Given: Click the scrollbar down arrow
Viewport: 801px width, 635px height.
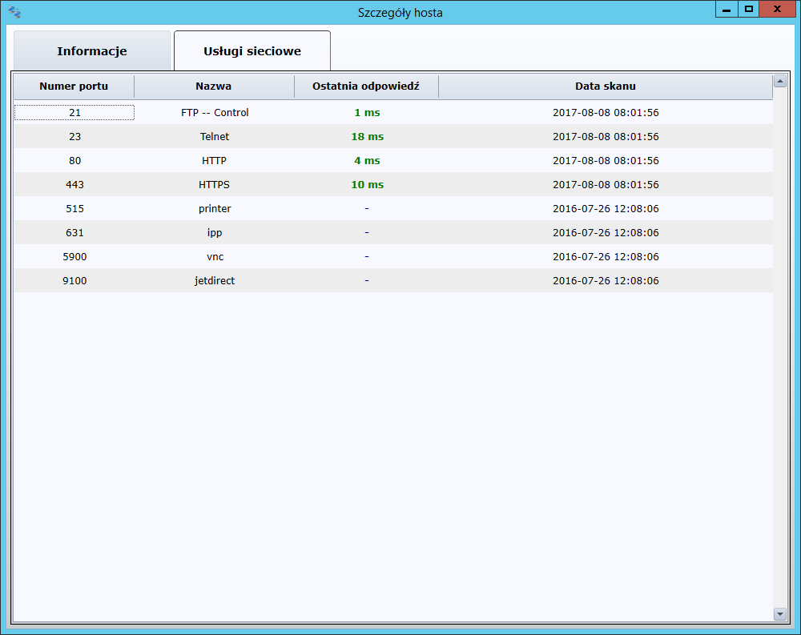Looking at the screenshot, I should pyautogui.click(x=779, y=613).
